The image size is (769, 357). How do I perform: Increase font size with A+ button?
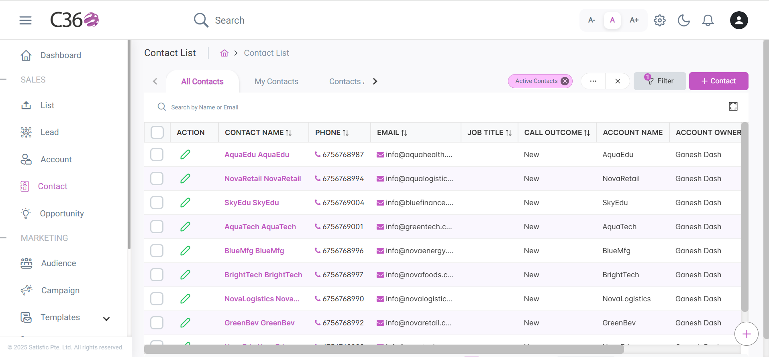point(634,20)
